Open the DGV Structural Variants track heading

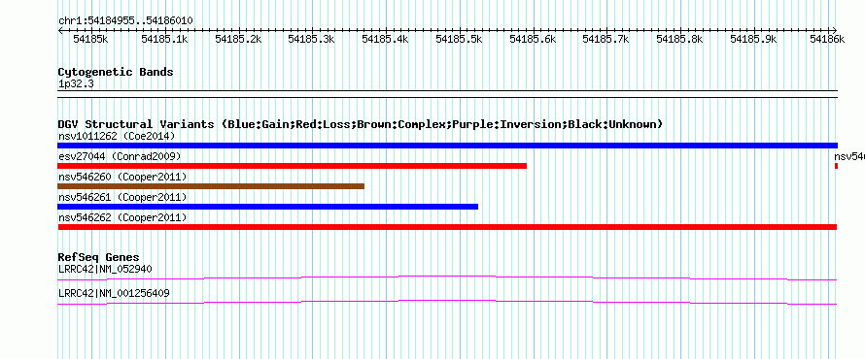click(x=361, y=124)
